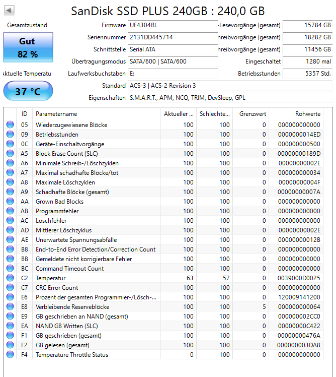Viewport: 336px width, 377px height.
Task: Click the Eigenschaften field listing S.M.A.R.T., APM
Action: pyautogui.click(x=230, y=98)
